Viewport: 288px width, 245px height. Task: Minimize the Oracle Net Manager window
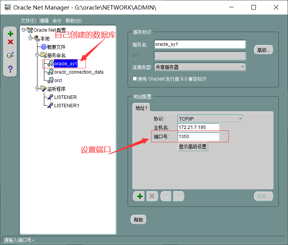(x=231, y=7)
